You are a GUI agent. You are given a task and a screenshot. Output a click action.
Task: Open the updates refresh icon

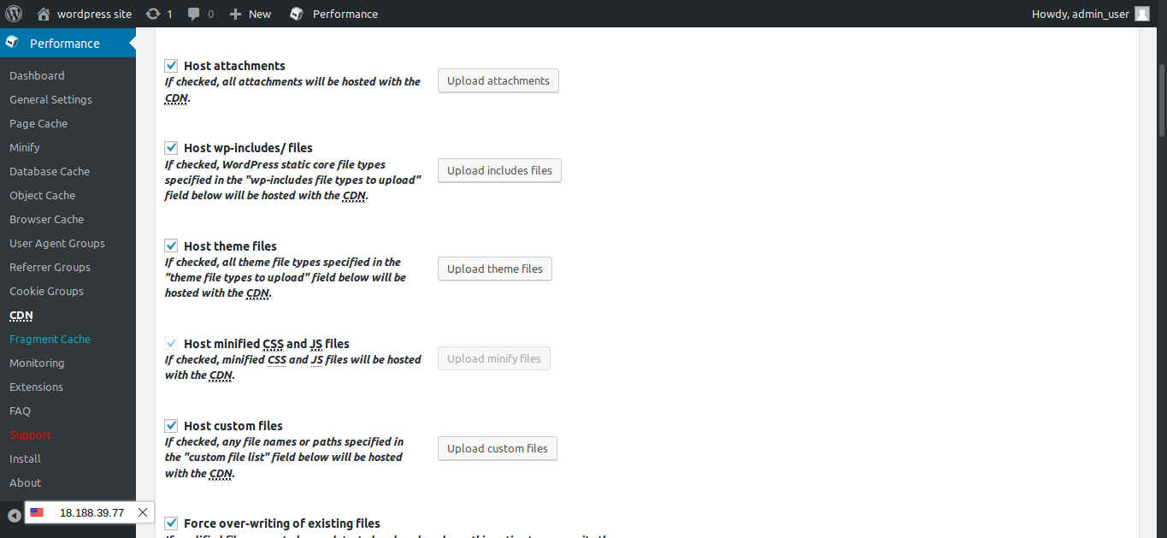click(x=153, y=14)
